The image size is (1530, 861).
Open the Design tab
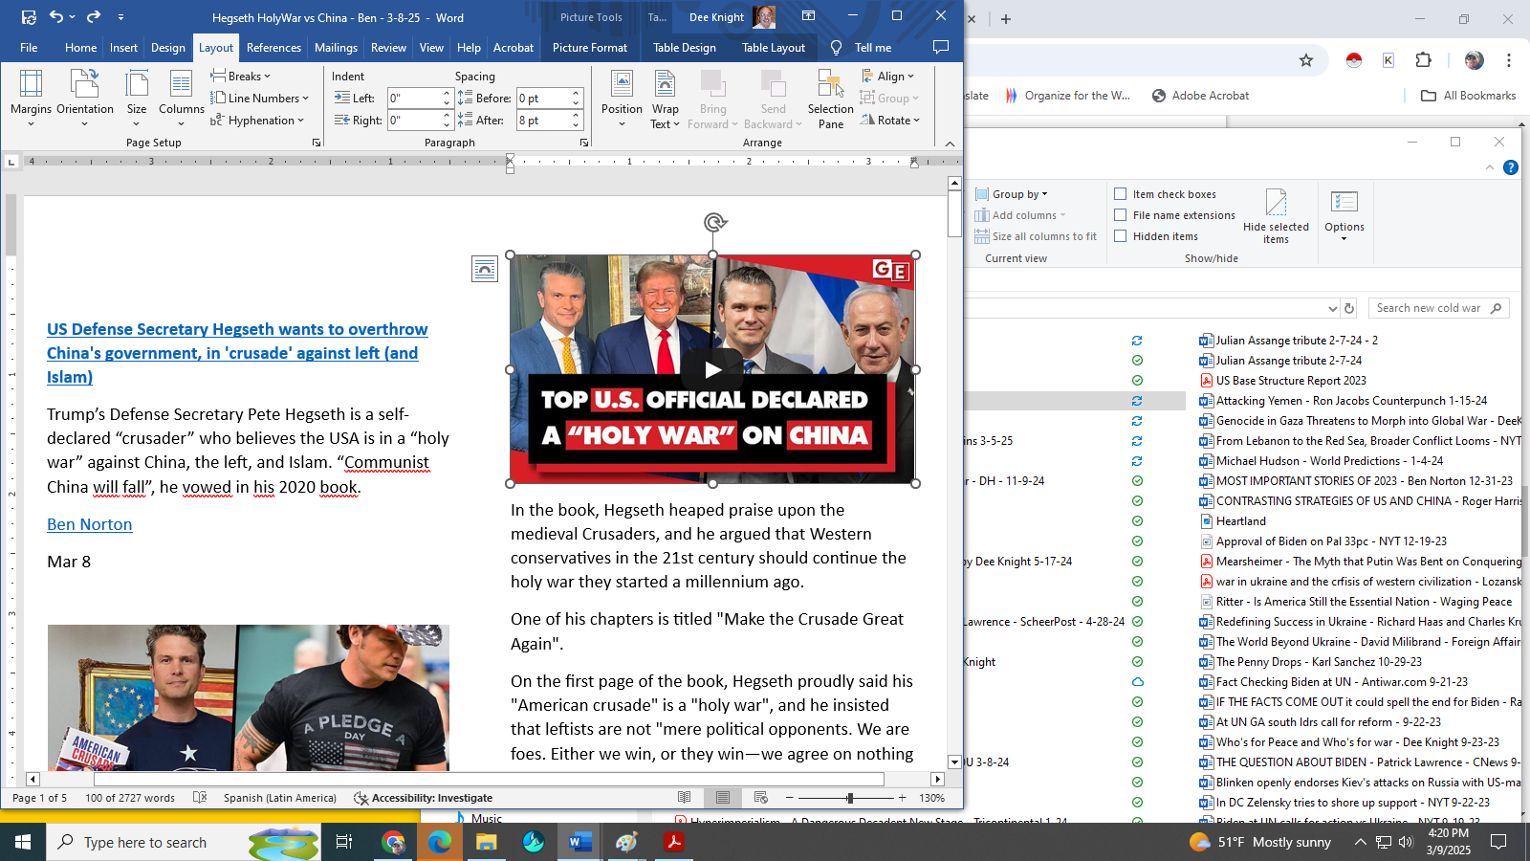coord(168,47)
